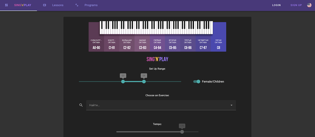Click the search magnifier icon
Image resolution: width=315 pixels, height=137 pixels.
click(x=81, y=105)
